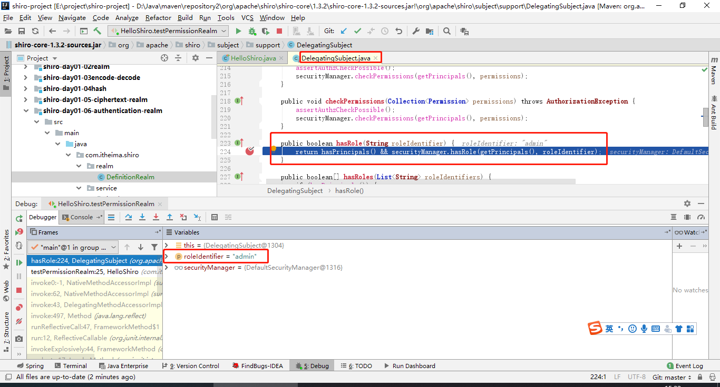Open the VCS menu
This screenshot has height=387, width=720.
247,17
